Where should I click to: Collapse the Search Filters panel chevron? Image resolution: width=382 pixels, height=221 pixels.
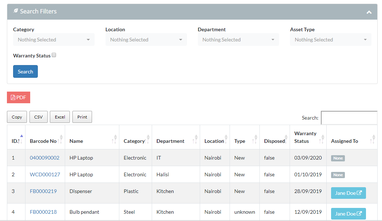pyautogui.click(x=369, y=12)
